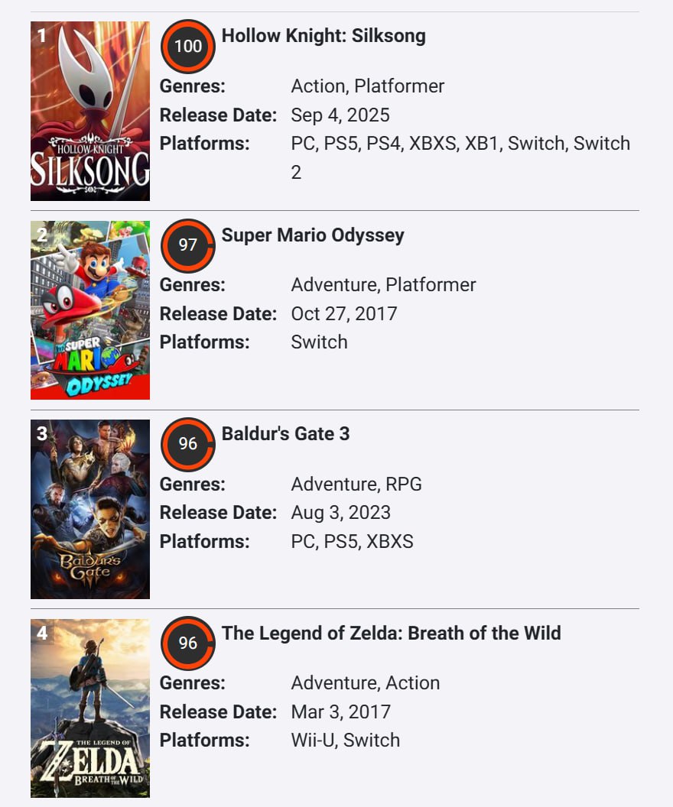The height and width of the screenshot is (807, 673).
Task: Click Breath of the Wild's 96 score badge
Action: pos(188,643)
